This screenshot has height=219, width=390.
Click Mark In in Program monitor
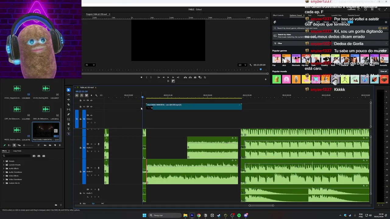147,77
